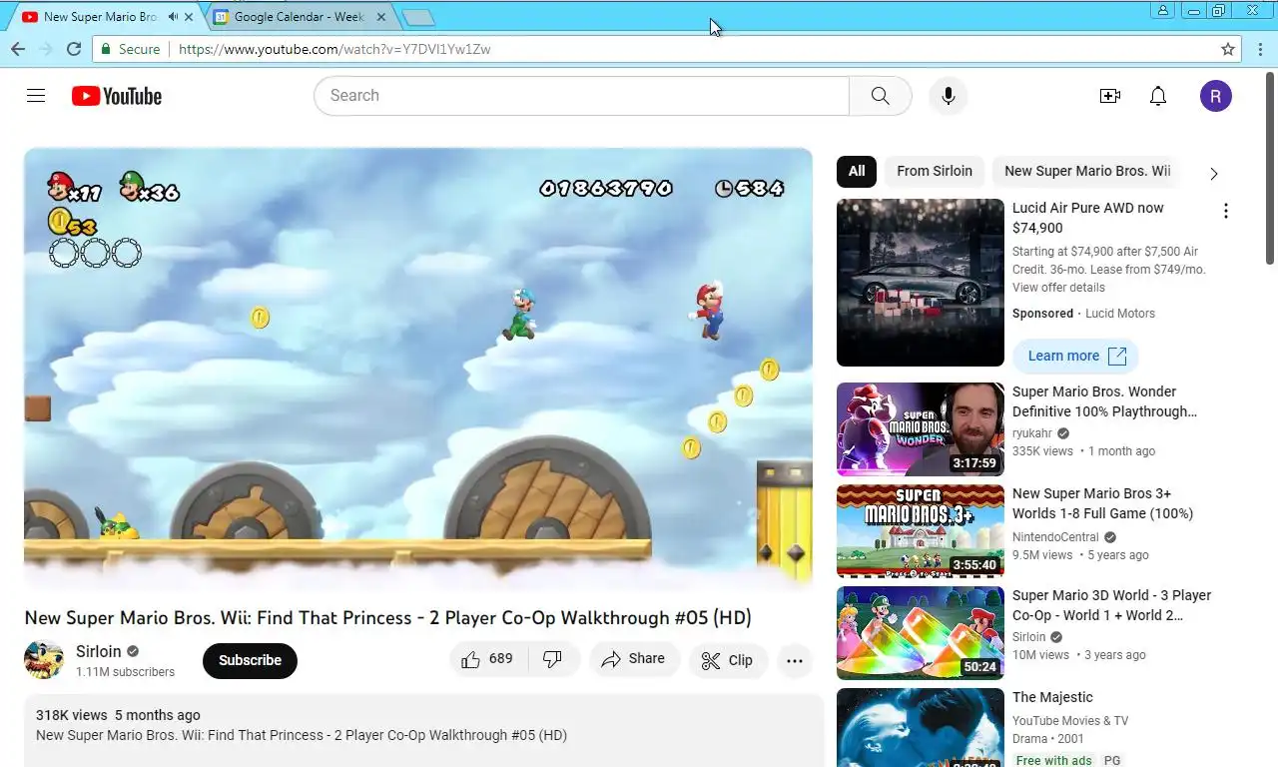The height and width of the screenshot is (767, 1278).
Task: Click in the YouTube search field
Action: click(x=581, y=96)
